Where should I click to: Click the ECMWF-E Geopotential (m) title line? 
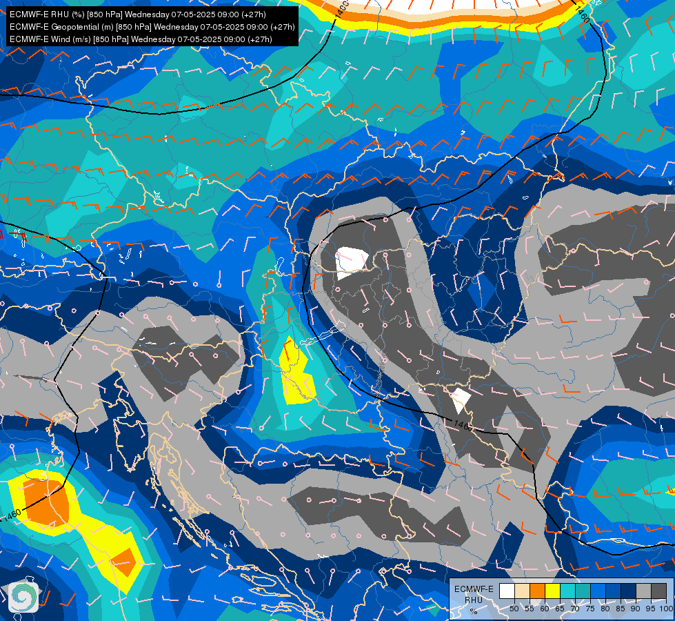[152, 27]
